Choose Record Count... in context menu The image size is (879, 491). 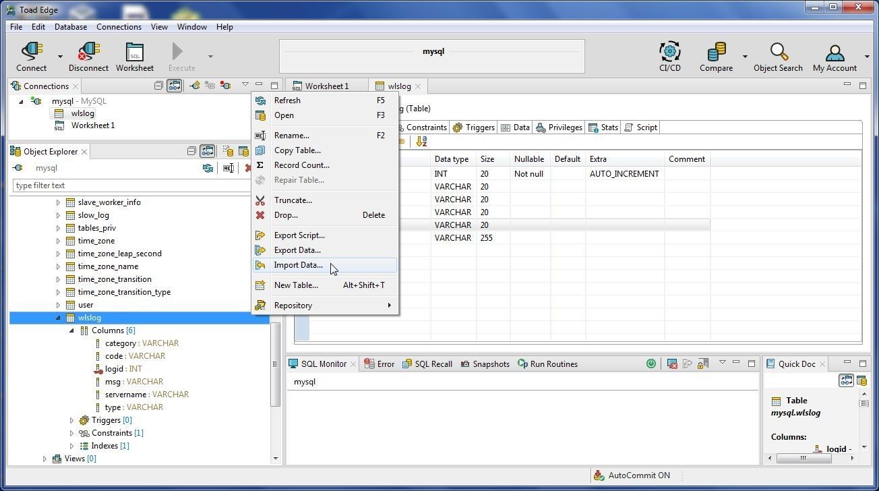(x=325, y=165)
